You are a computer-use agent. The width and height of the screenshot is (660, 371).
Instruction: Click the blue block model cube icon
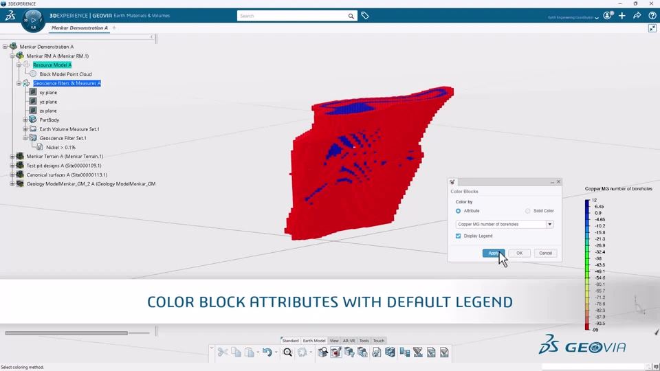coord(390,352)
